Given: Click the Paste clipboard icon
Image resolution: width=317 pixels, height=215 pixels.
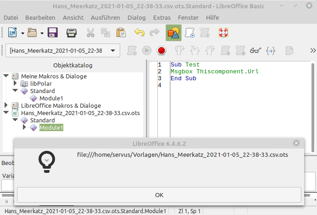Looking at the screenshot, I should 121,33.
